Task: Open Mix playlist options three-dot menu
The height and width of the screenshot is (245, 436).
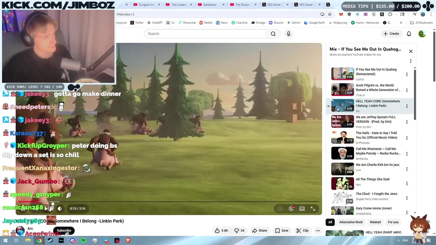Action: click(x=411, y=61)
